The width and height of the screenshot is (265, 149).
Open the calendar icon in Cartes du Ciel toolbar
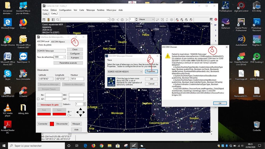[x=44, y=20]
